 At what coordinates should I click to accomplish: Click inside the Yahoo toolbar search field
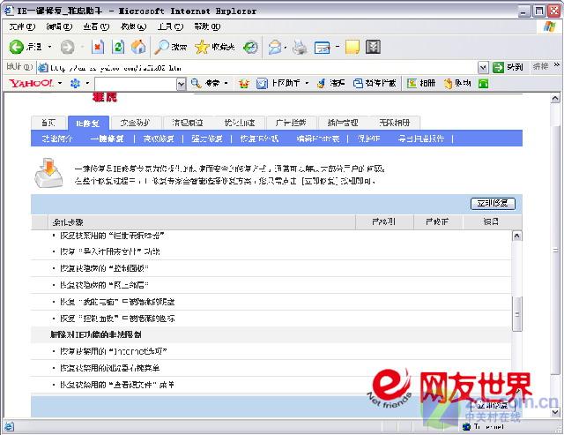pos(136,84)
